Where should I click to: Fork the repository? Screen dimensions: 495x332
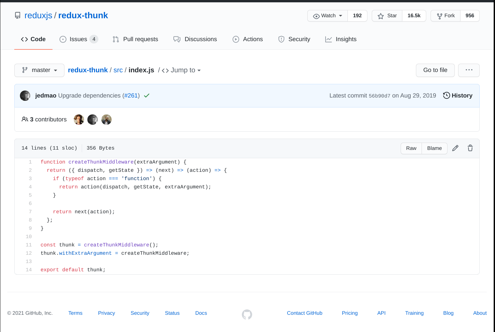(445, 16)
